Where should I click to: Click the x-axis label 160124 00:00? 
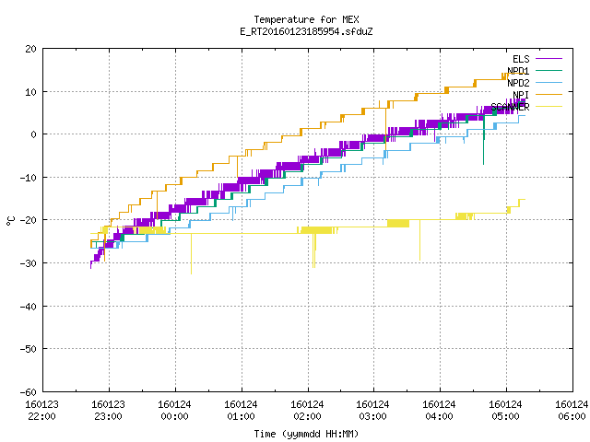[x=174, y=411]
